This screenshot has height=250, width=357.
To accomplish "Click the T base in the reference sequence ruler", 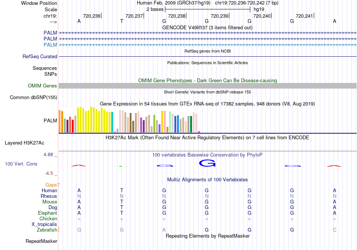I will 122,21.
